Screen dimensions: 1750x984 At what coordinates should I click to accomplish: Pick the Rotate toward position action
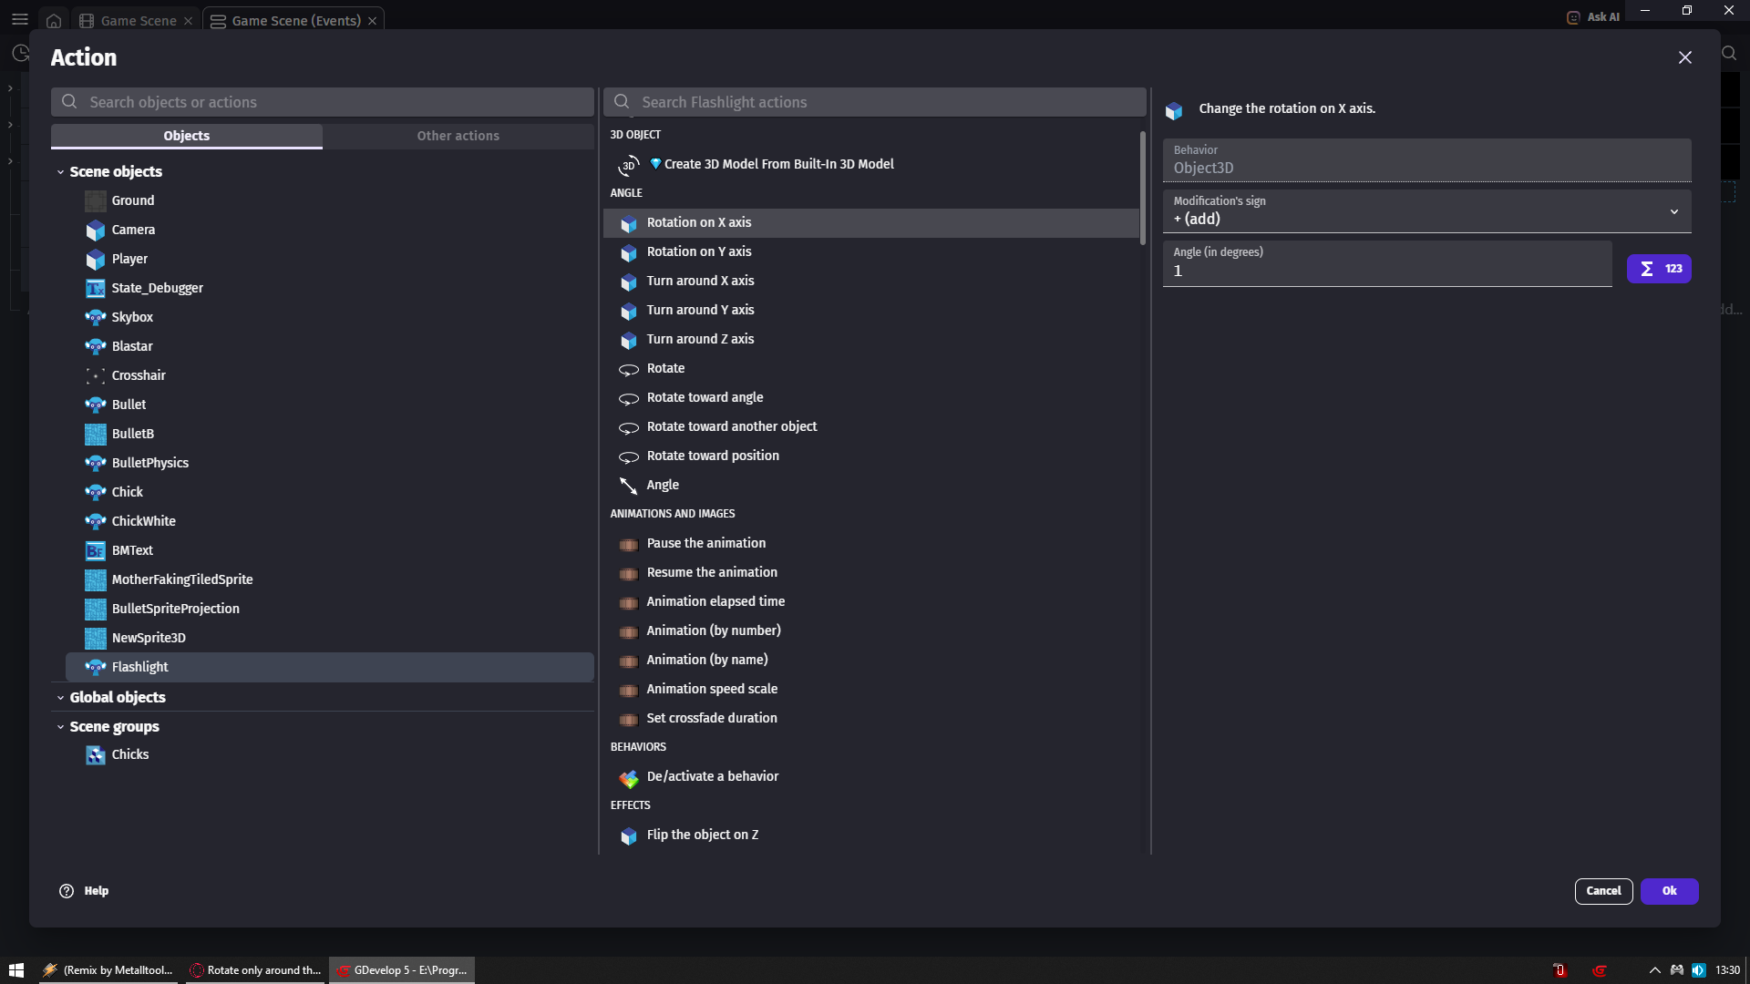(x=712, y=456)
